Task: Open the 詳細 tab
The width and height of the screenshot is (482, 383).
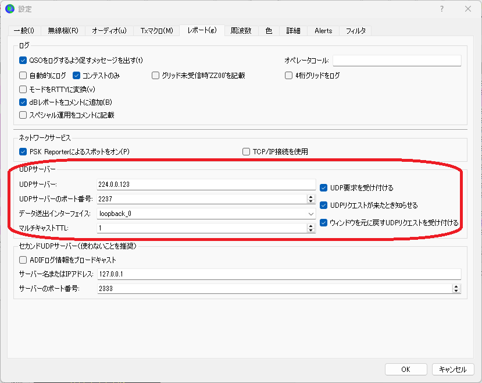Action: (x=293, y=31)
